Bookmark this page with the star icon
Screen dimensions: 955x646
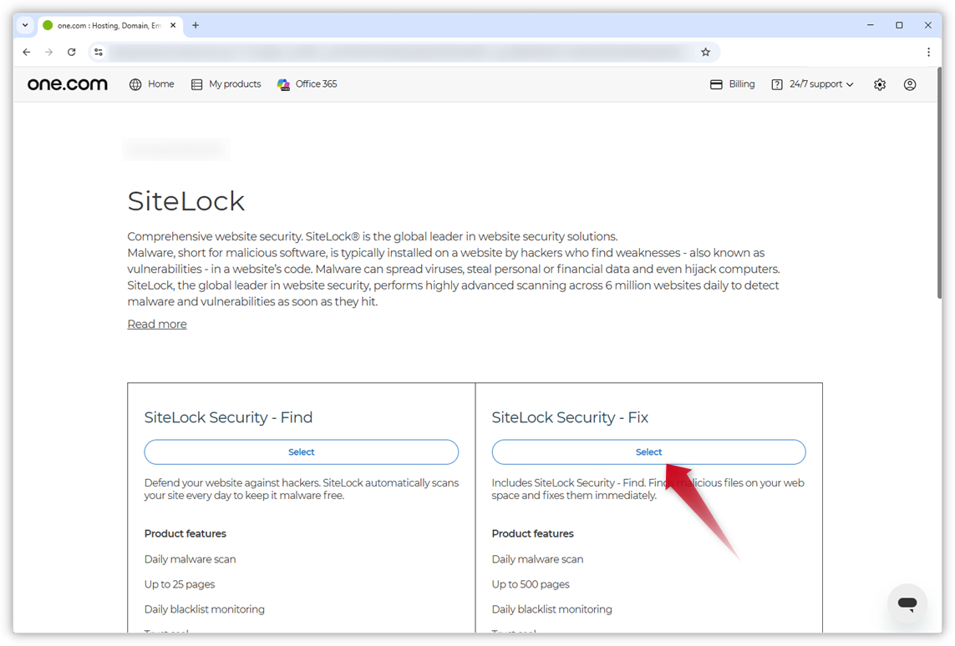click(705, 52)
